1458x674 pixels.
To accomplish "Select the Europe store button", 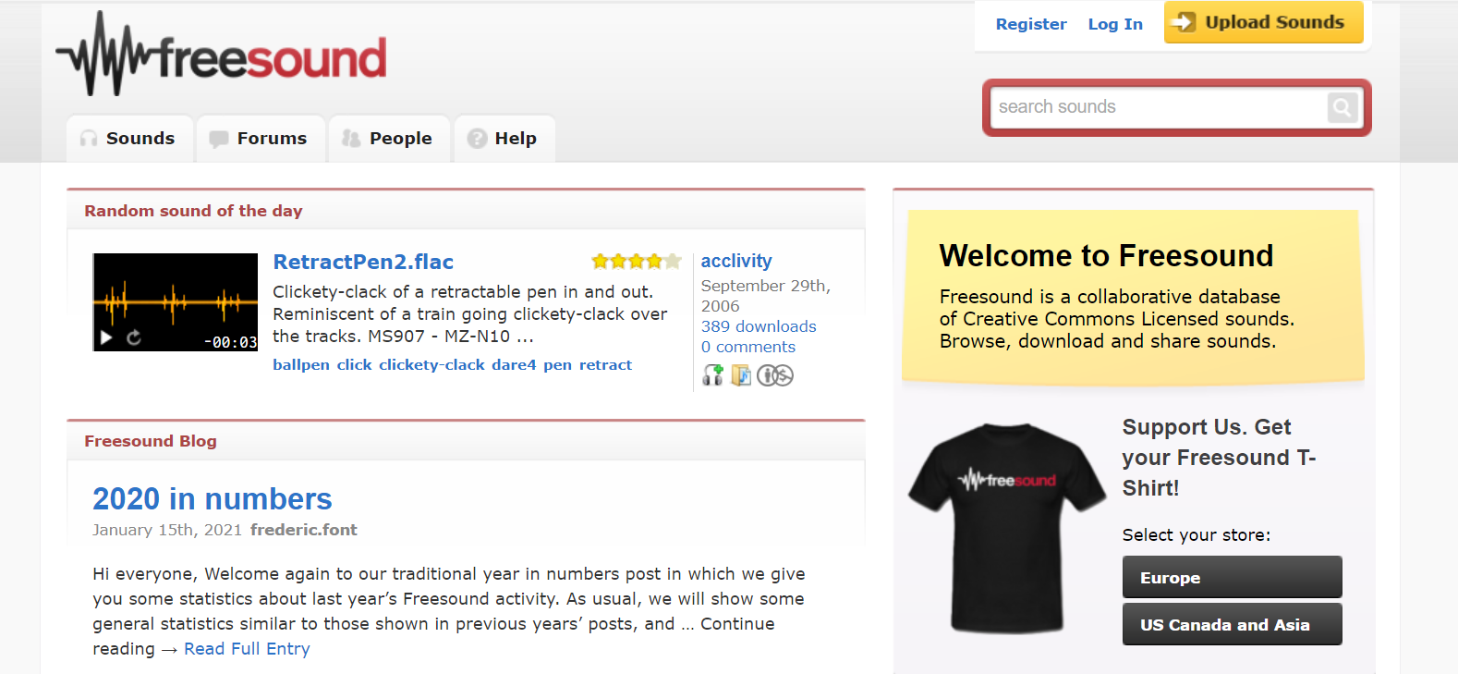I will point(1232,577).
